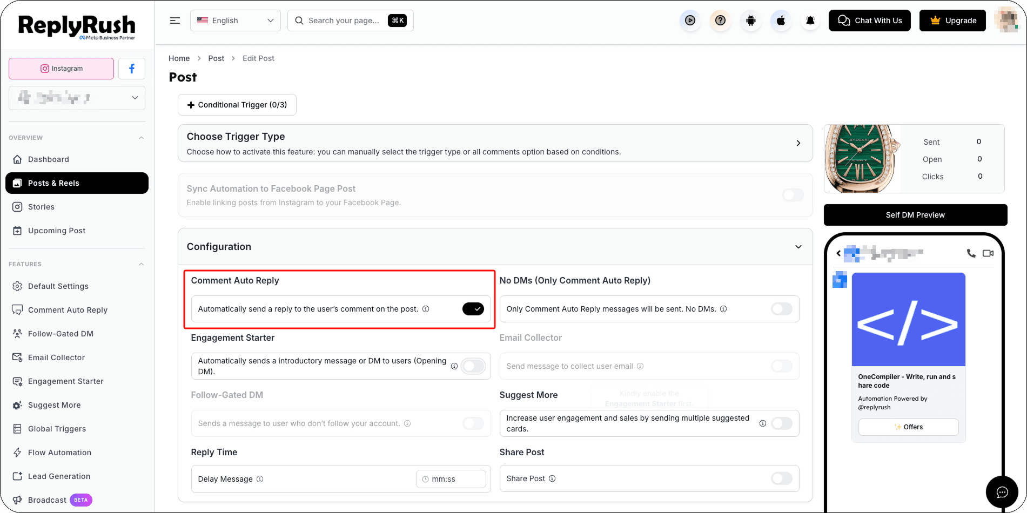
Task: Start a phone call in DM preview
Action: coord(971,253)
